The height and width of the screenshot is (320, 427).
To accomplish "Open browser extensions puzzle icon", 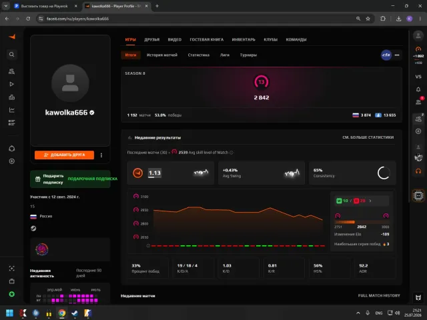I will click(x=383, y=19).
